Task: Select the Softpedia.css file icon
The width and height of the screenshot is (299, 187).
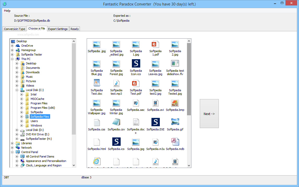Action: tap(97, 122)
